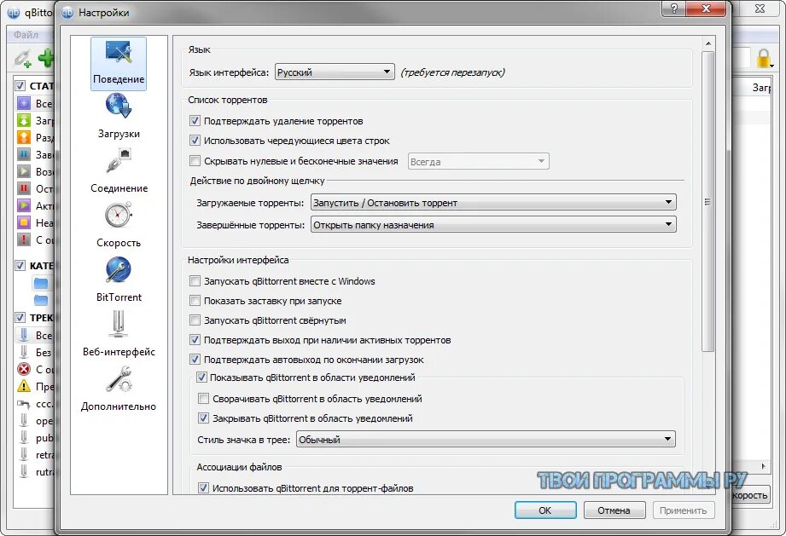Select the gray resumed status filter in main window
Image resolution: width=786 pixels, height=536 pixels.
coord(24,171)
